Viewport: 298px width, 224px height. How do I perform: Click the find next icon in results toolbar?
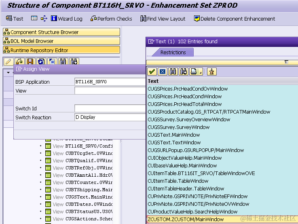click(184, 72)
